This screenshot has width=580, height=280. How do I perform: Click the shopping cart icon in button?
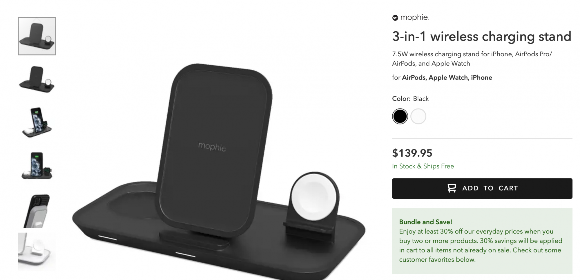pyautogui.click(x=452, y=188)
